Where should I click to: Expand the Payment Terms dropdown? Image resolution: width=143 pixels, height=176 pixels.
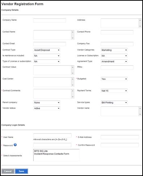click(114, 91)
